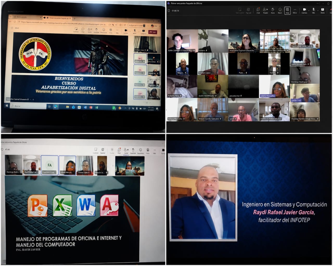Image resolution: width=333 pixels, height=266 pixels.
Task: Click Share in the 01:06:14 meeting toolbar
Action: (323, 11)
